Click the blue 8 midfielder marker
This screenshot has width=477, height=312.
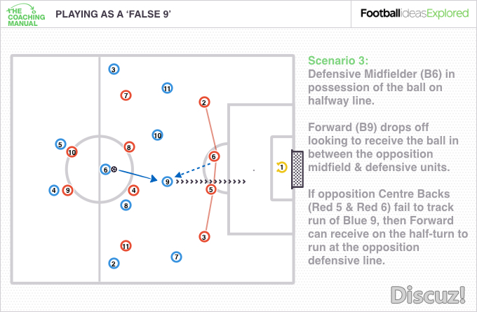(x=126, y=205)
